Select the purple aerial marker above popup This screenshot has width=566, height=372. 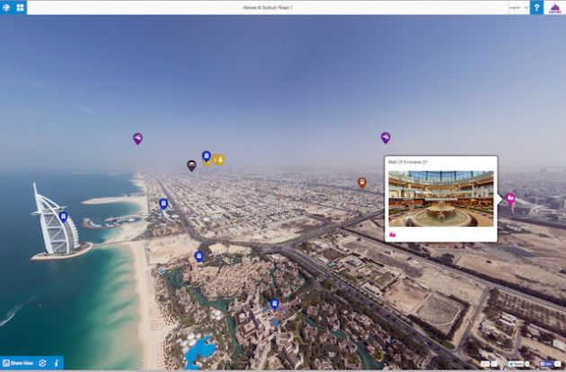(x=385, y=137)
